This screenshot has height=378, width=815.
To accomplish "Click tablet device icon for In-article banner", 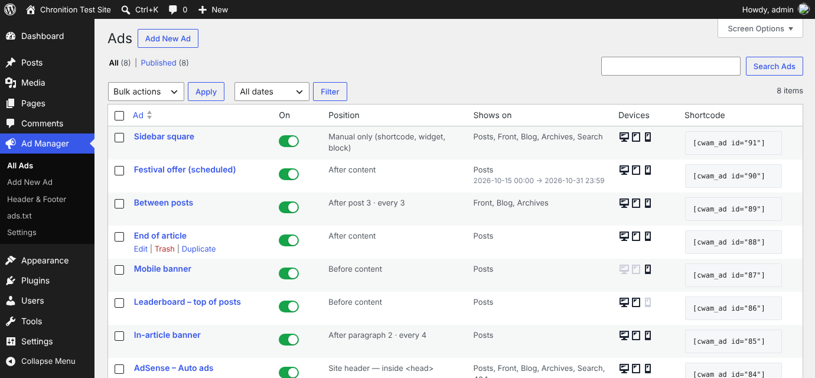I will pos(636,335).
